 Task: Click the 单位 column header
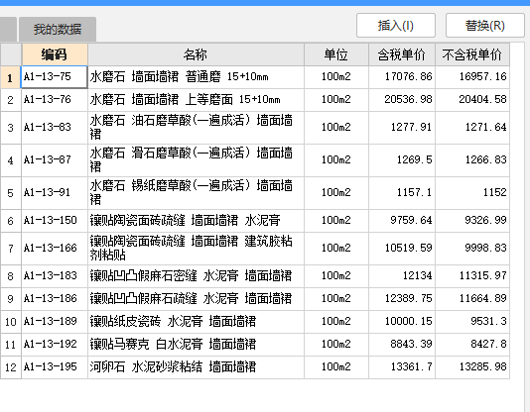click(x=336, y=54)
